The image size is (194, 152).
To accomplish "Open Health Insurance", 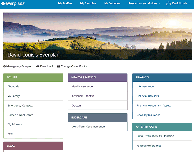I will (x=98, y=86).
